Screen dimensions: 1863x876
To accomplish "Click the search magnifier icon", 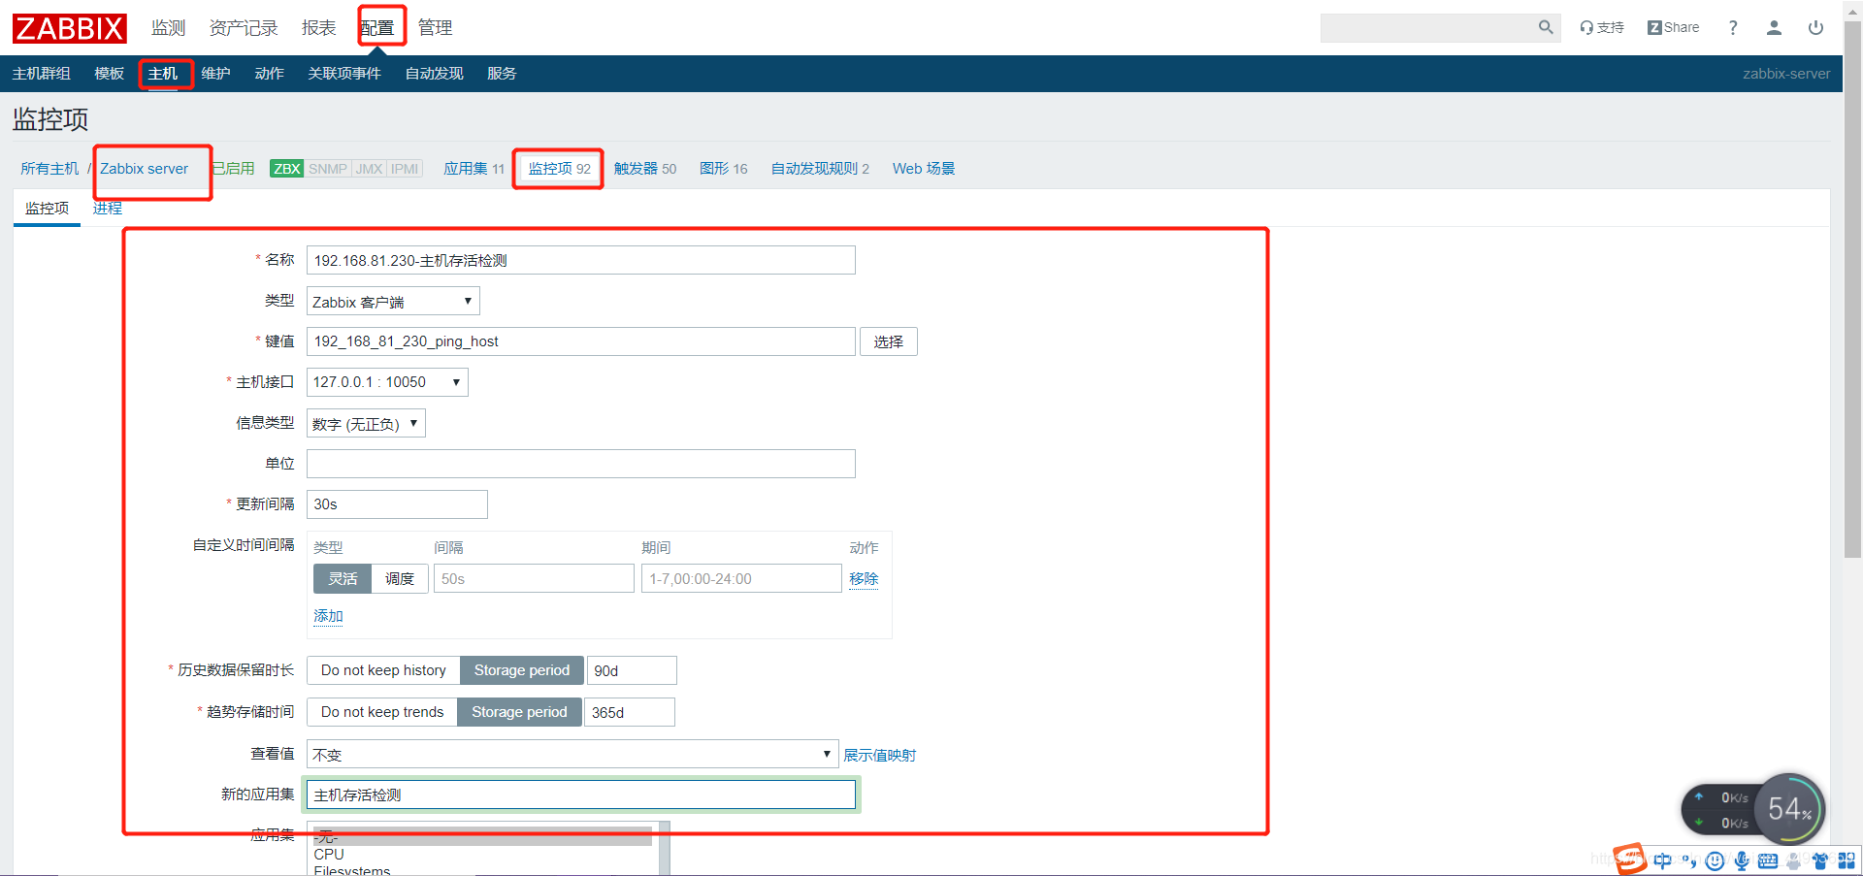I will [x=1546, y=27].
